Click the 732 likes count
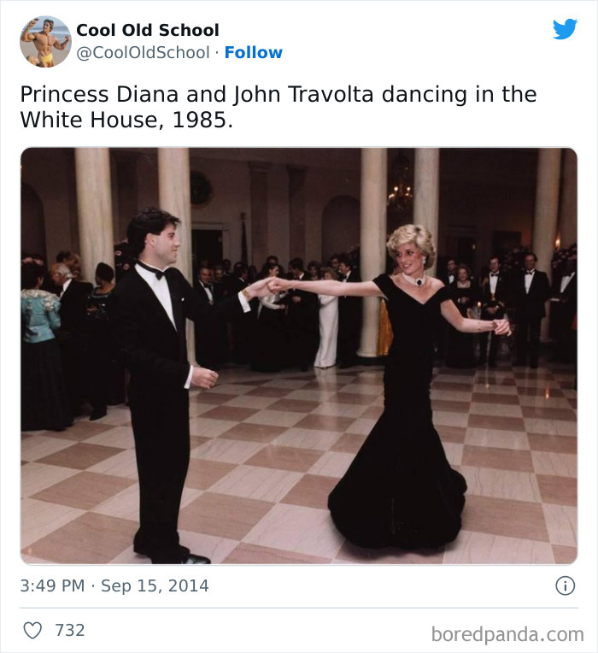598x653 pixels. pos(70,630)
